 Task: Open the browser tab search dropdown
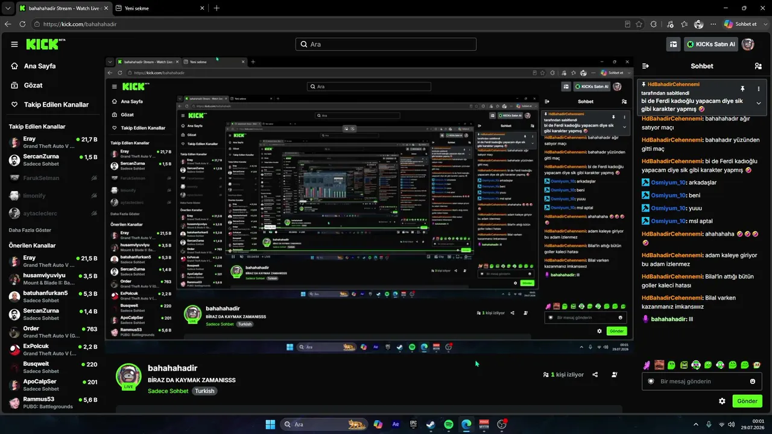(x=8, y=8)
